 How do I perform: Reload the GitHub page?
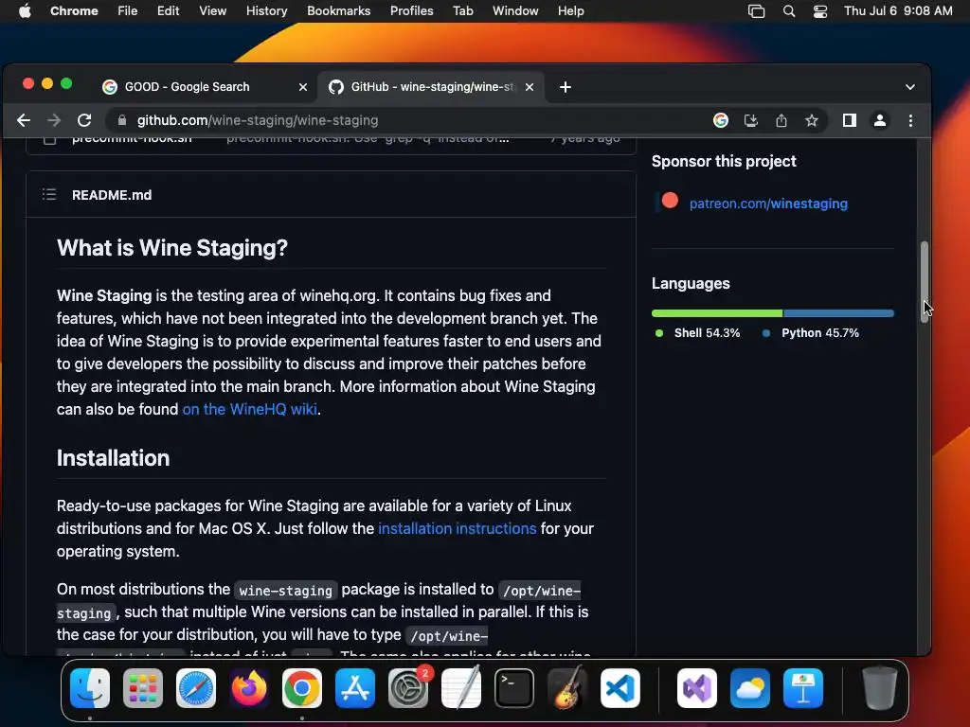click(84, 120)
